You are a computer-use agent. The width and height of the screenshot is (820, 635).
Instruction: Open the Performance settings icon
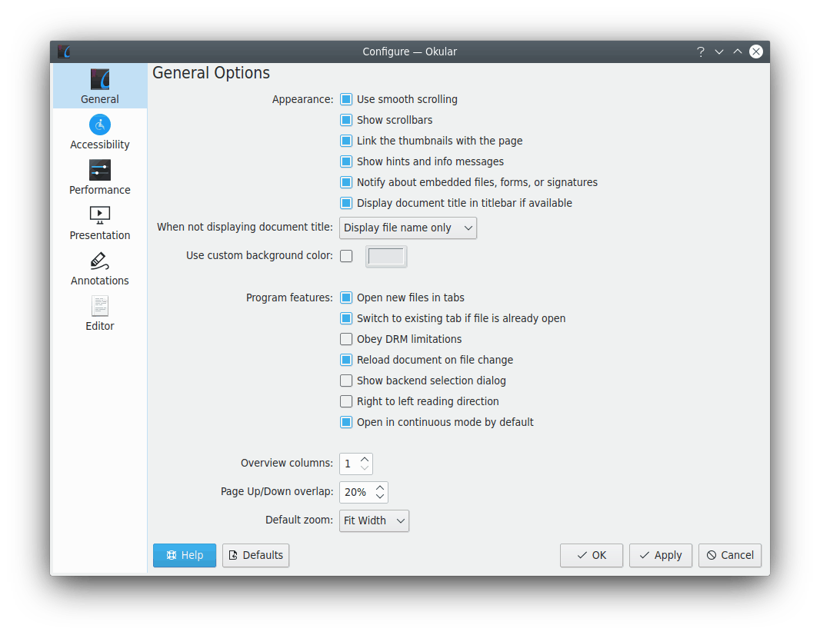(100, 170)
